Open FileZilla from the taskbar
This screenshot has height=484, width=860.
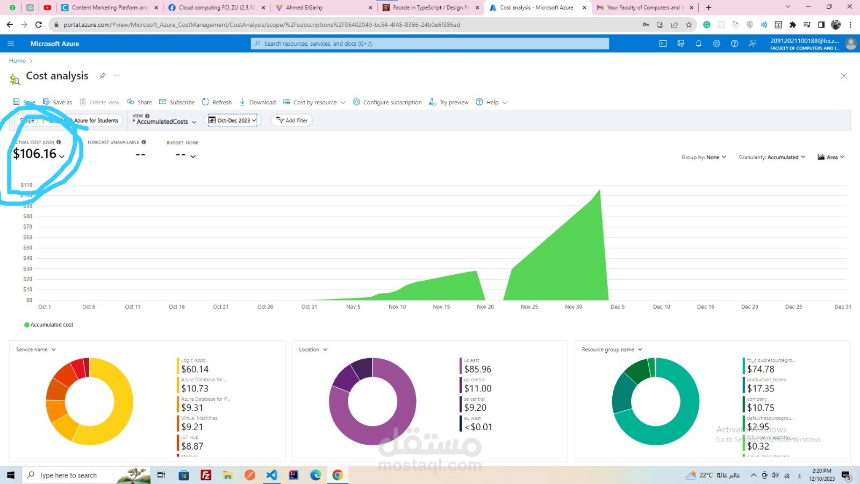click(206, 475)
